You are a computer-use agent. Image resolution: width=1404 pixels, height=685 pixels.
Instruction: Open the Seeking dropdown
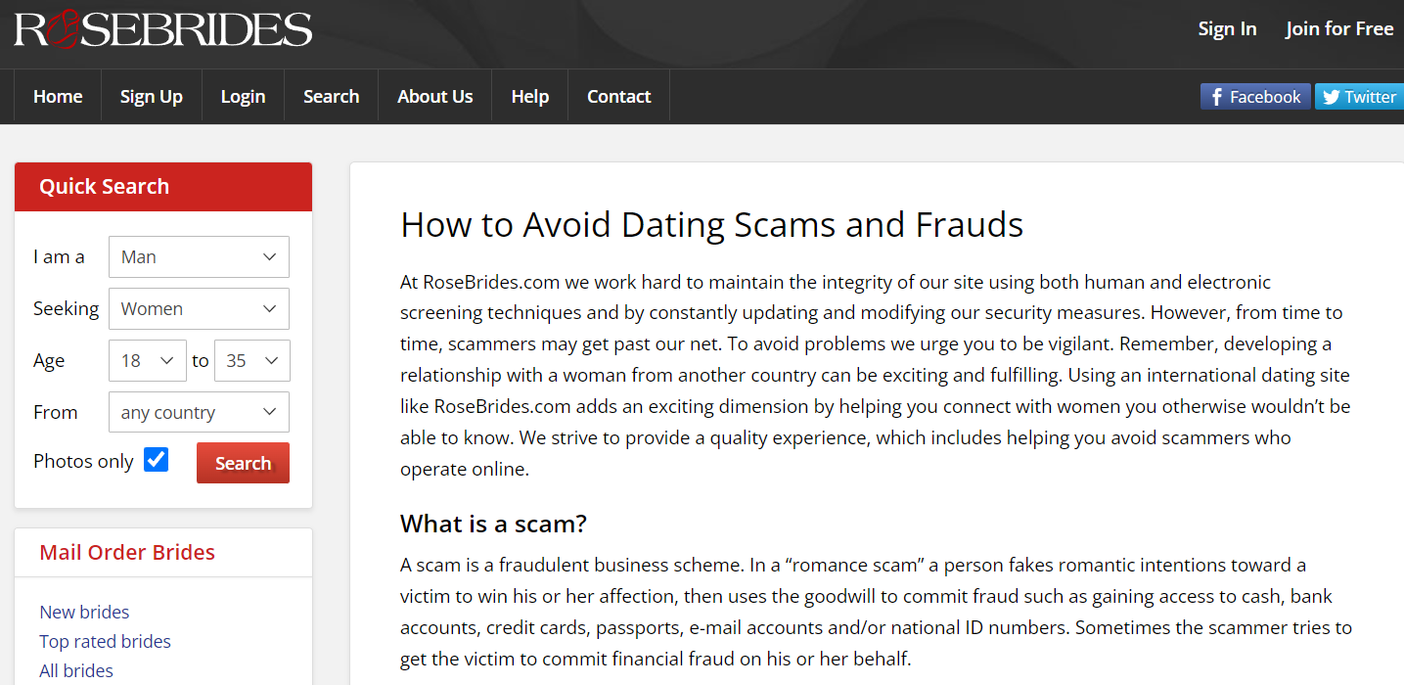point(199,308)
